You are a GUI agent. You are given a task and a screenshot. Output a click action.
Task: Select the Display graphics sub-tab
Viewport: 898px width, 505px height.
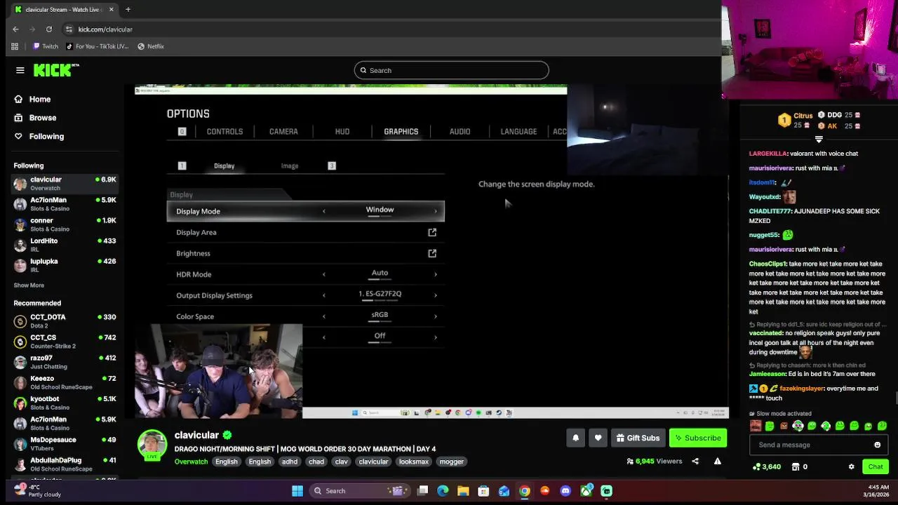224,166
